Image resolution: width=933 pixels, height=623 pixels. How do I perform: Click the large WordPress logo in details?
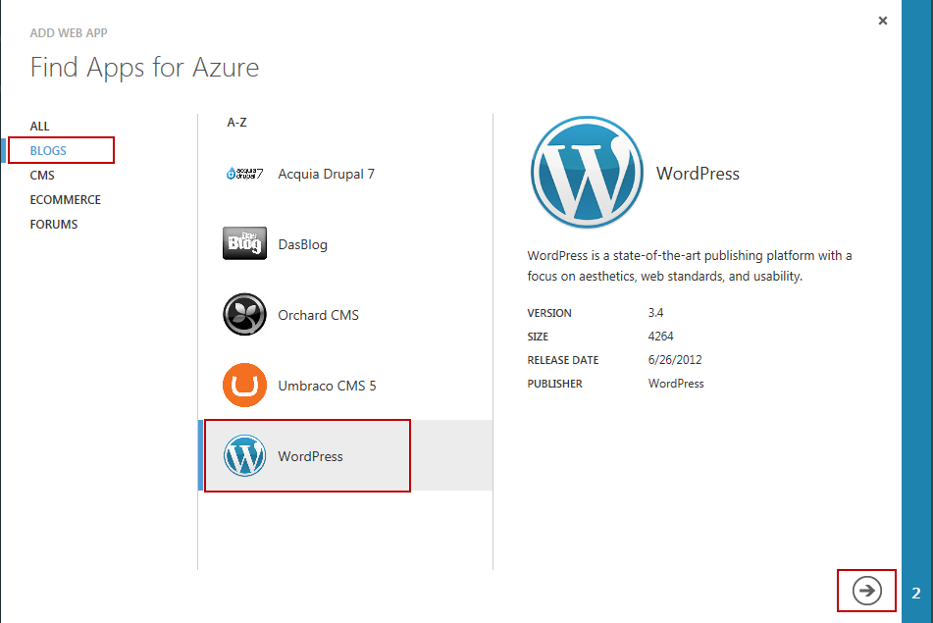point(587,173)
